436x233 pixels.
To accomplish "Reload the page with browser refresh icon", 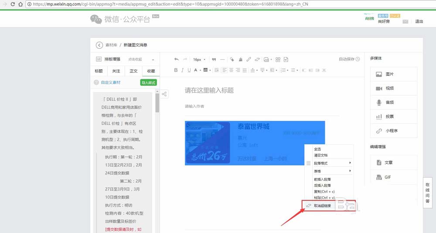I will pyautogui.click(x=13, y=4).
